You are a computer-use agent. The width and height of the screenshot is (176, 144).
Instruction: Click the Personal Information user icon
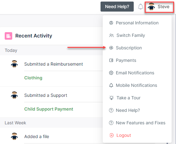[111, 23]
